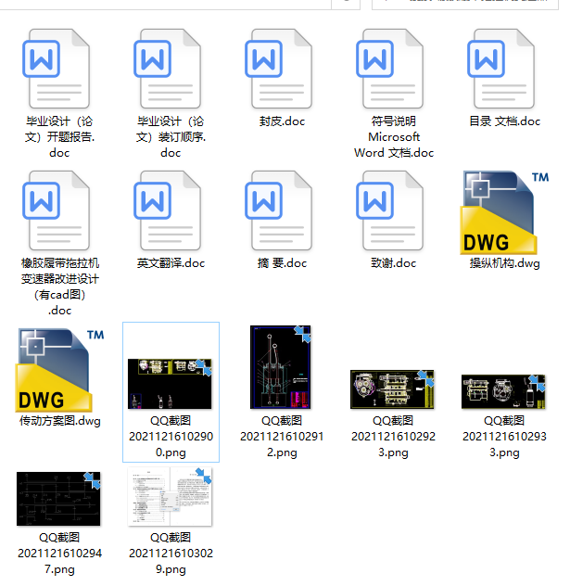Click the file name 传动方案图.dwg
570x586 pixels.
click(x=59, y=421)
